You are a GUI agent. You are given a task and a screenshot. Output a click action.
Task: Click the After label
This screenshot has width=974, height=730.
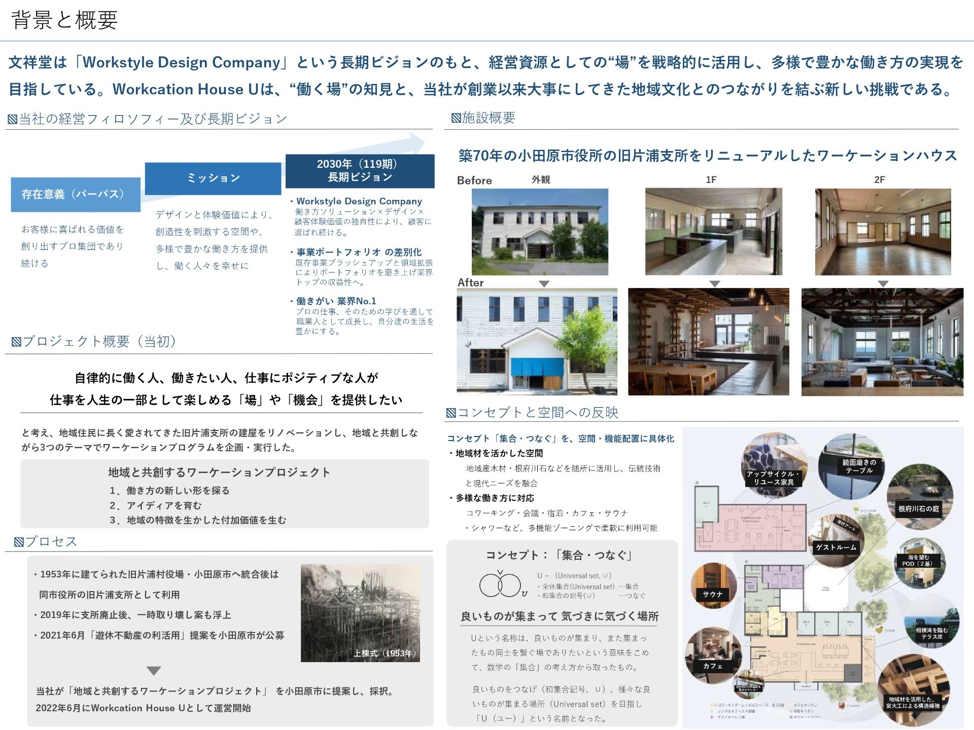click(470, 283)
